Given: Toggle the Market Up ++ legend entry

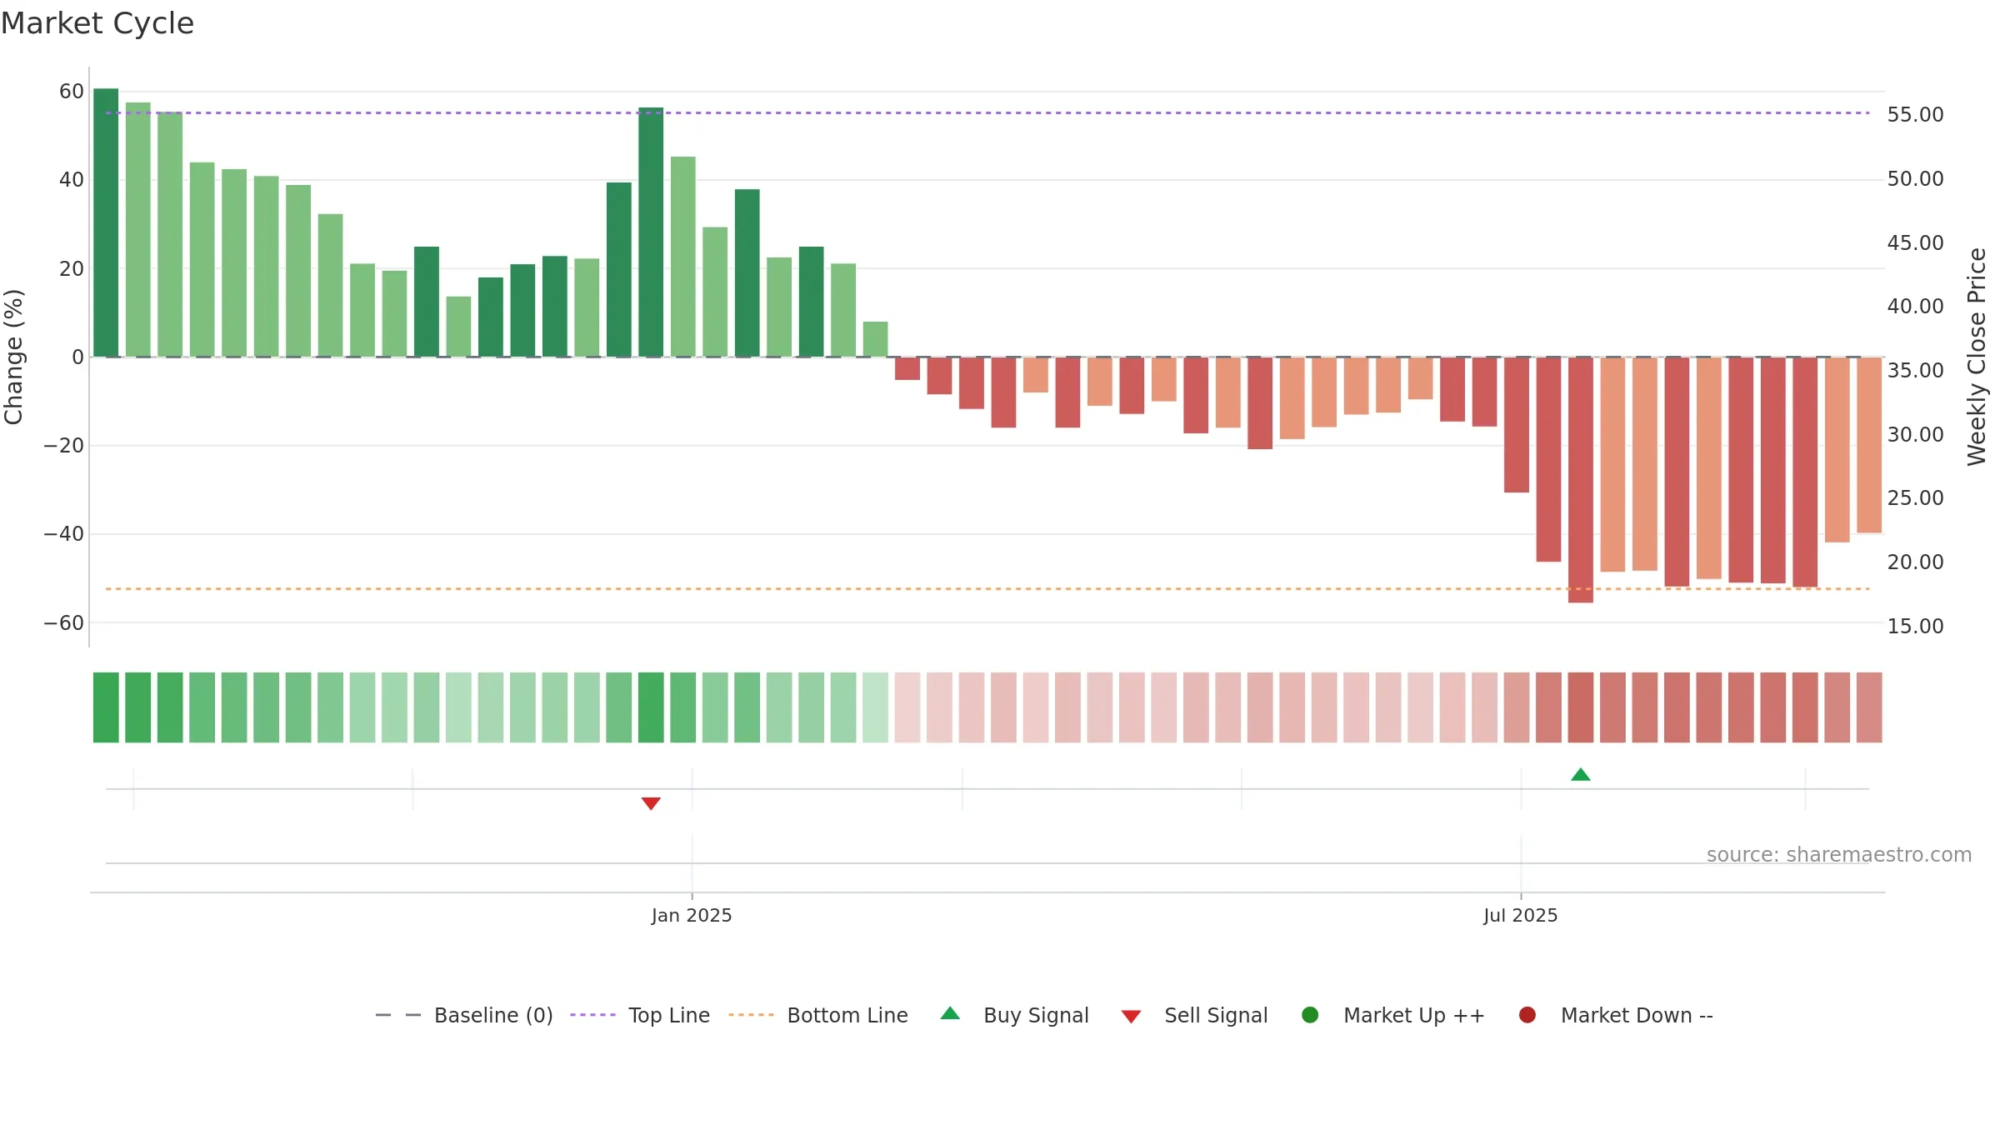Looking at the screenshot, I should point(1392,1015).
